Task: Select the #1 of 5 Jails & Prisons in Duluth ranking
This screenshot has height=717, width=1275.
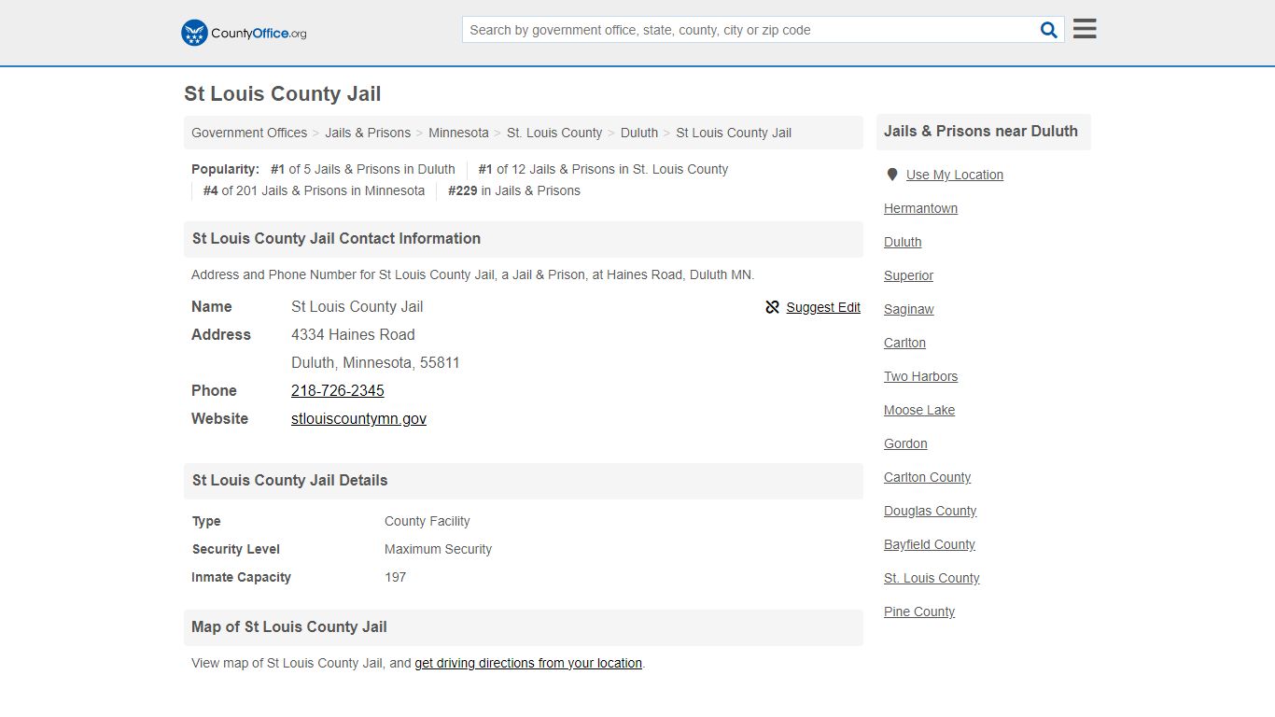Action: (363, 169)
